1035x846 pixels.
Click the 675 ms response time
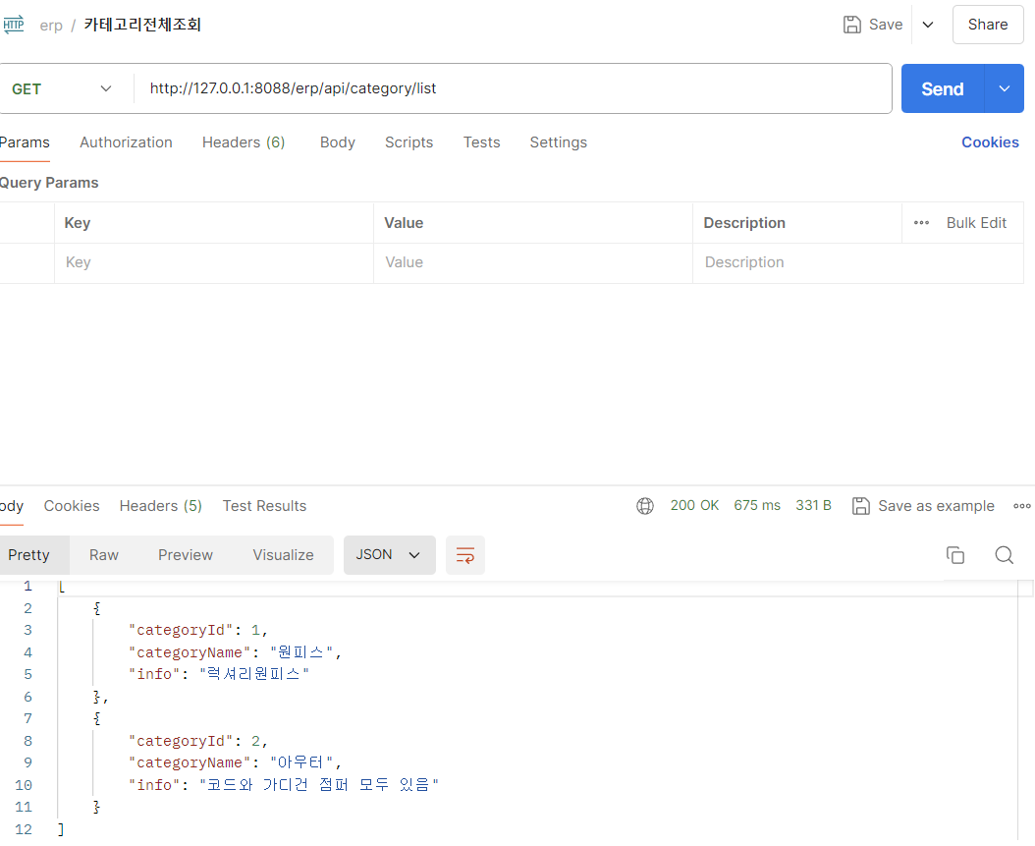757,505
